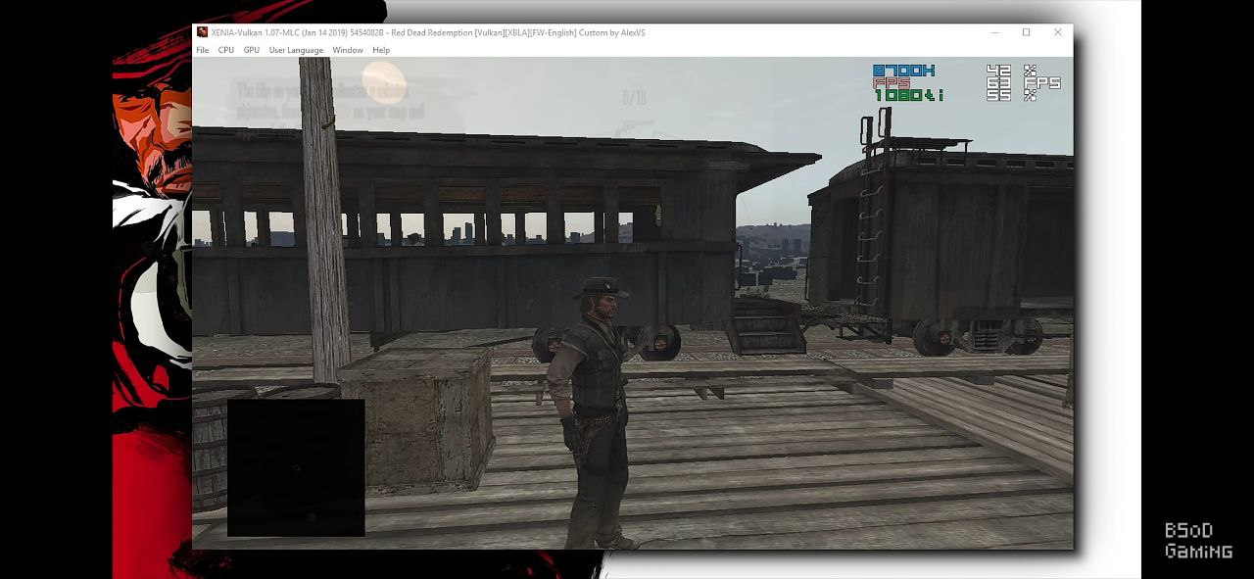
Task: Click the sun in the sky
Action: [x=383, y=82]
